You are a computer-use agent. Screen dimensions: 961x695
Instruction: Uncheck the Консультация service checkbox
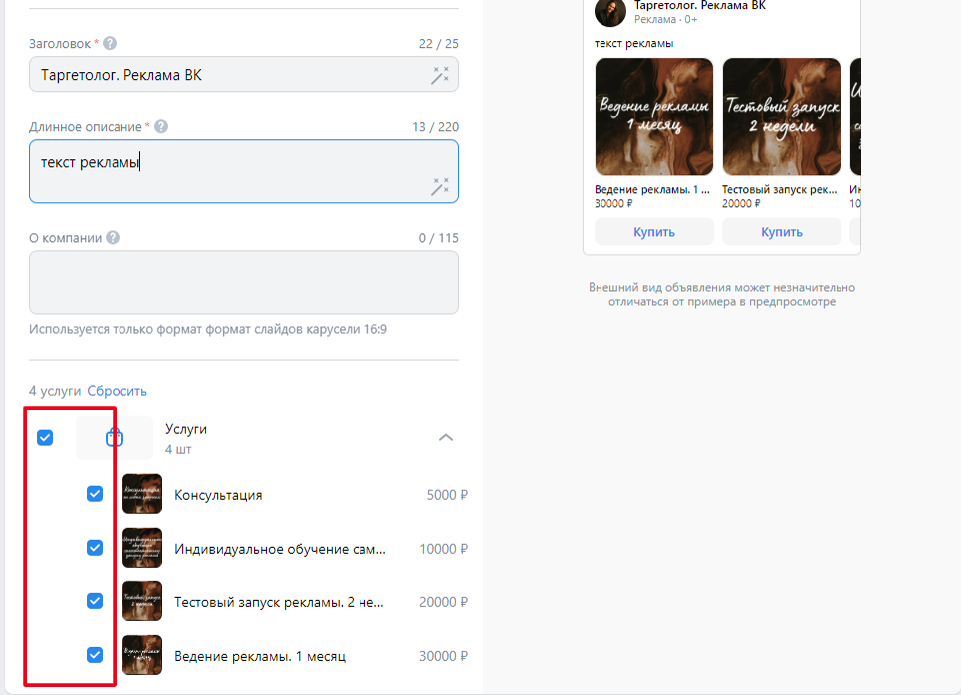(95, 494)
